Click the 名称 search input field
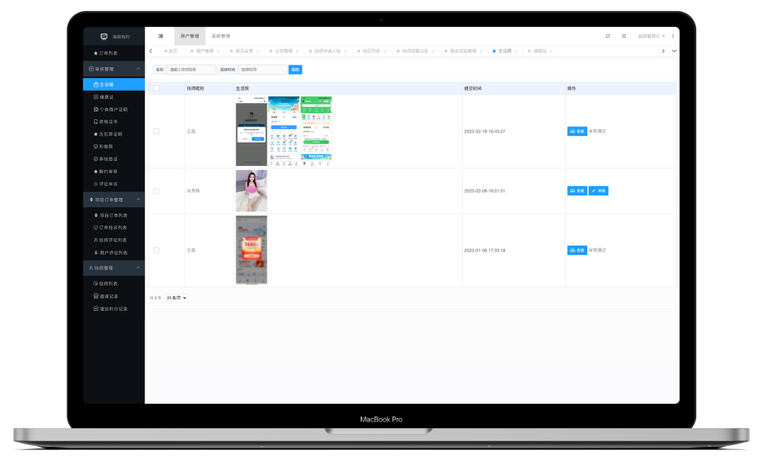This screenshot has width=765, height=461. tap(190, 70)
